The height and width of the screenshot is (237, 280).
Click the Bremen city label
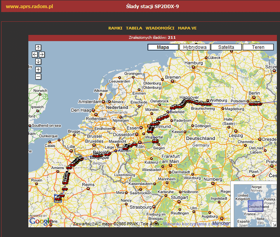pyautogui.click(x=173, y=77)
